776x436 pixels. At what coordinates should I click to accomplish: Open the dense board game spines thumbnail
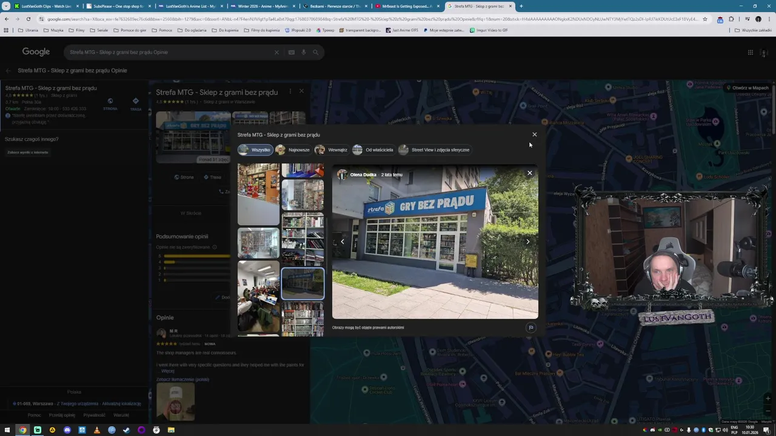pyautogui.click(x=303, y=319)
